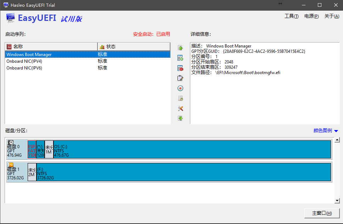Screen dimensions: 343x224
Task: Click the disk list scroll up arrow
Action: click(x=337, y=140)
